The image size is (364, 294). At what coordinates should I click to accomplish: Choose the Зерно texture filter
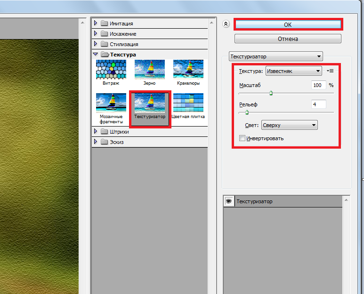[149, 69]
